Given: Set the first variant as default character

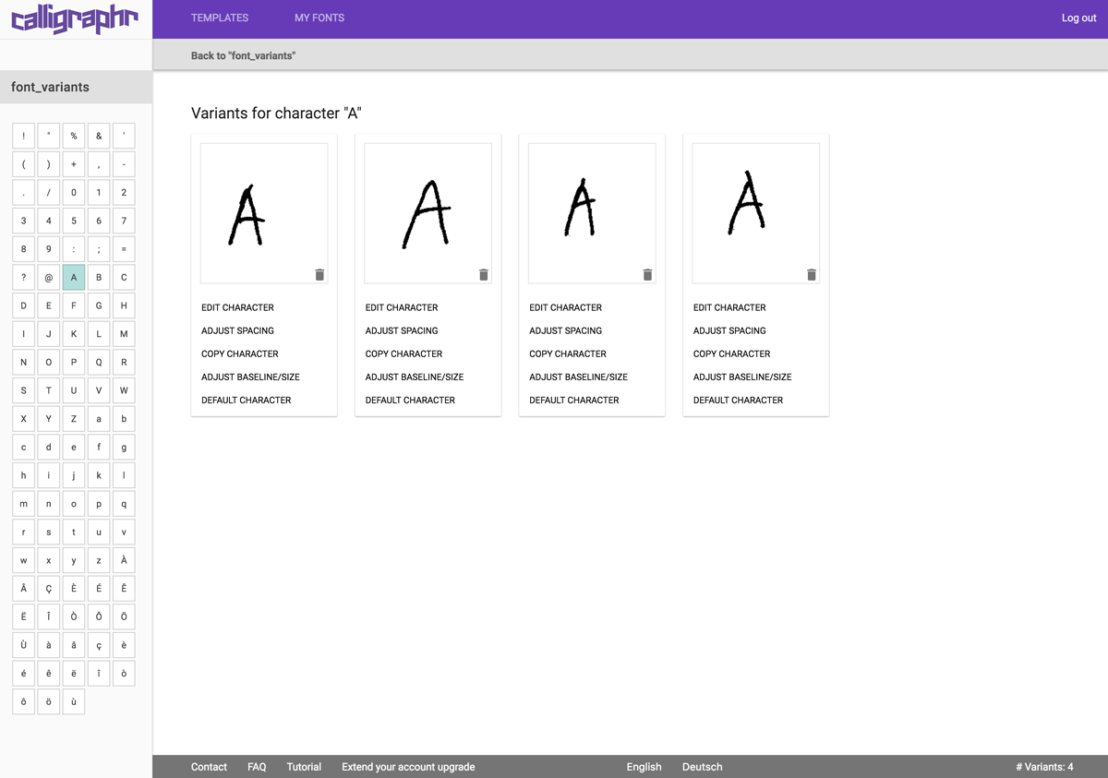Looking at the screenshot, I should 245,400.
